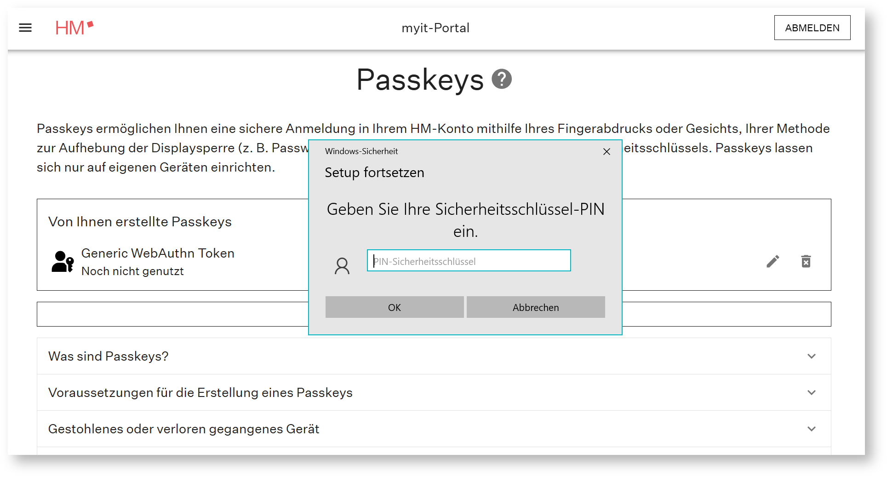This screenshot has width=887, height=477.
Task: Click the myit-Portal title
Action: point(435,28)
